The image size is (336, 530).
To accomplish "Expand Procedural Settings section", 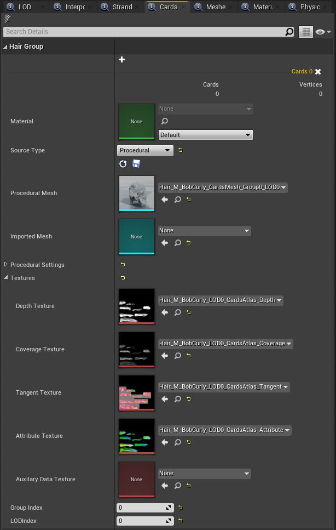I will pos(6,265).
